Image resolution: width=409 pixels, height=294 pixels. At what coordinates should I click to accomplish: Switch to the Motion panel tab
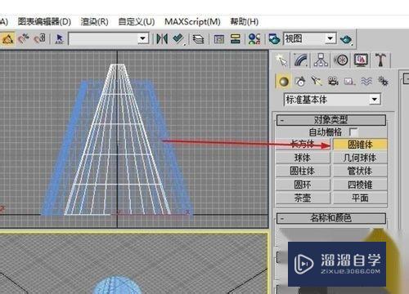tap(341, 60)
